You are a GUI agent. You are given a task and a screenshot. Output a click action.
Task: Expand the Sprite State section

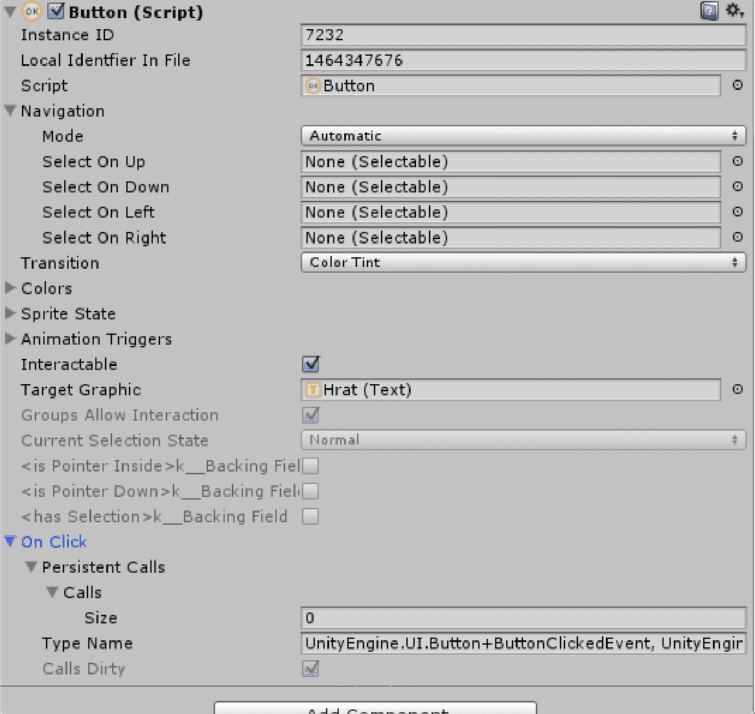[10, 313]
